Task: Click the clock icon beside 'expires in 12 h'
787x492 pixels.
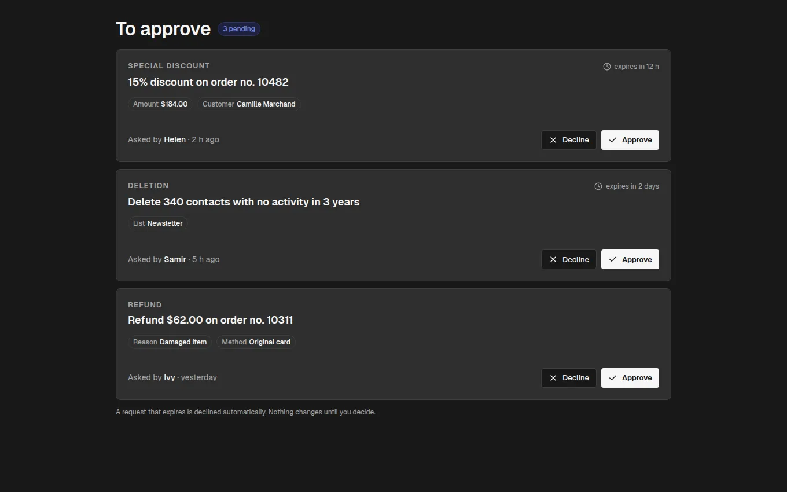Action: 607,67
